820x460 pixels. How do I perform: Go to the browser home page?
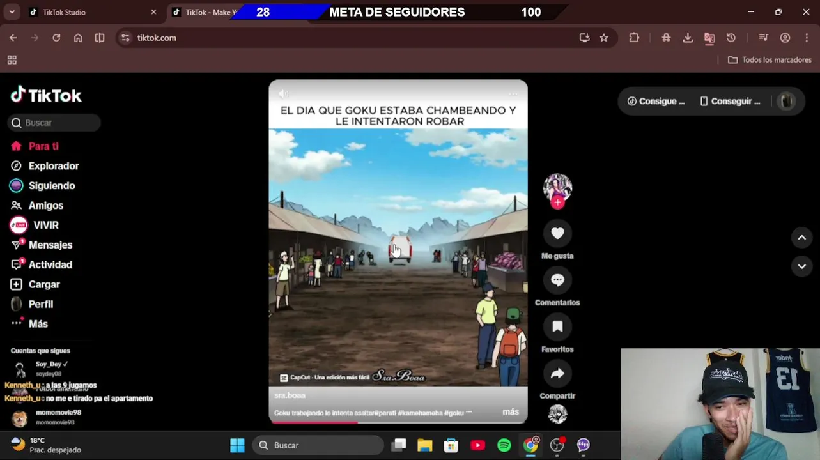coord(78,38)
